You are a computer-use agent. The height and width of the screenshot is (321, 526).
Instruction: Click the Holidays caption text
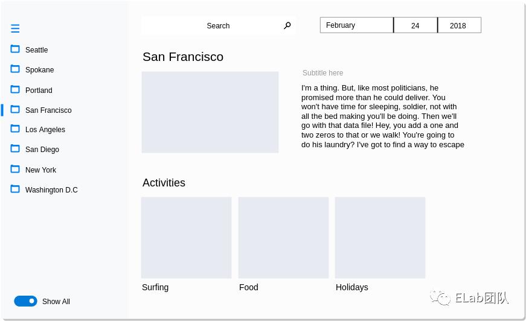(x=352, y=287)
